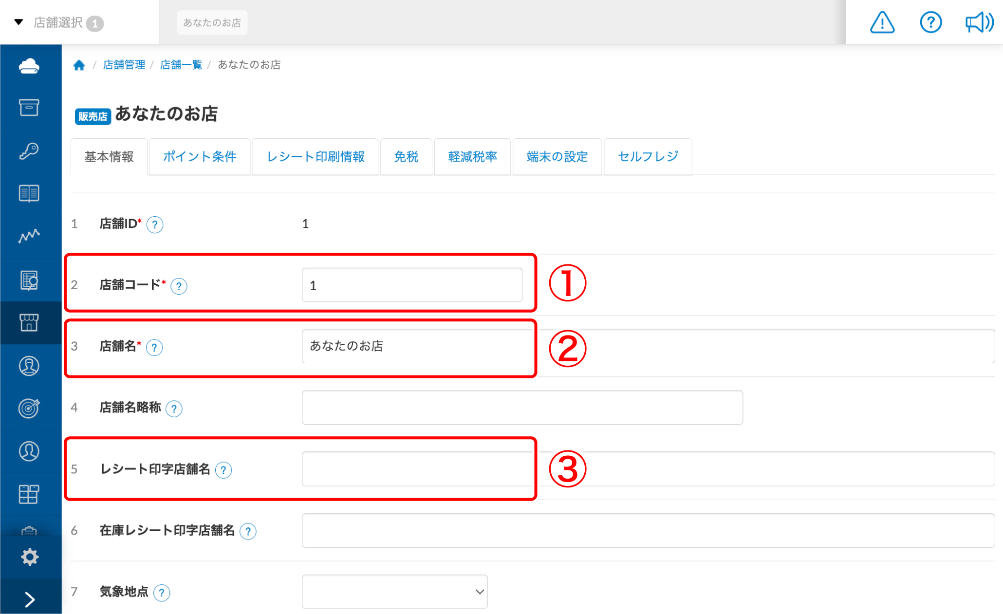Switch to the レシート印刷情報 tab

(316, 157)
